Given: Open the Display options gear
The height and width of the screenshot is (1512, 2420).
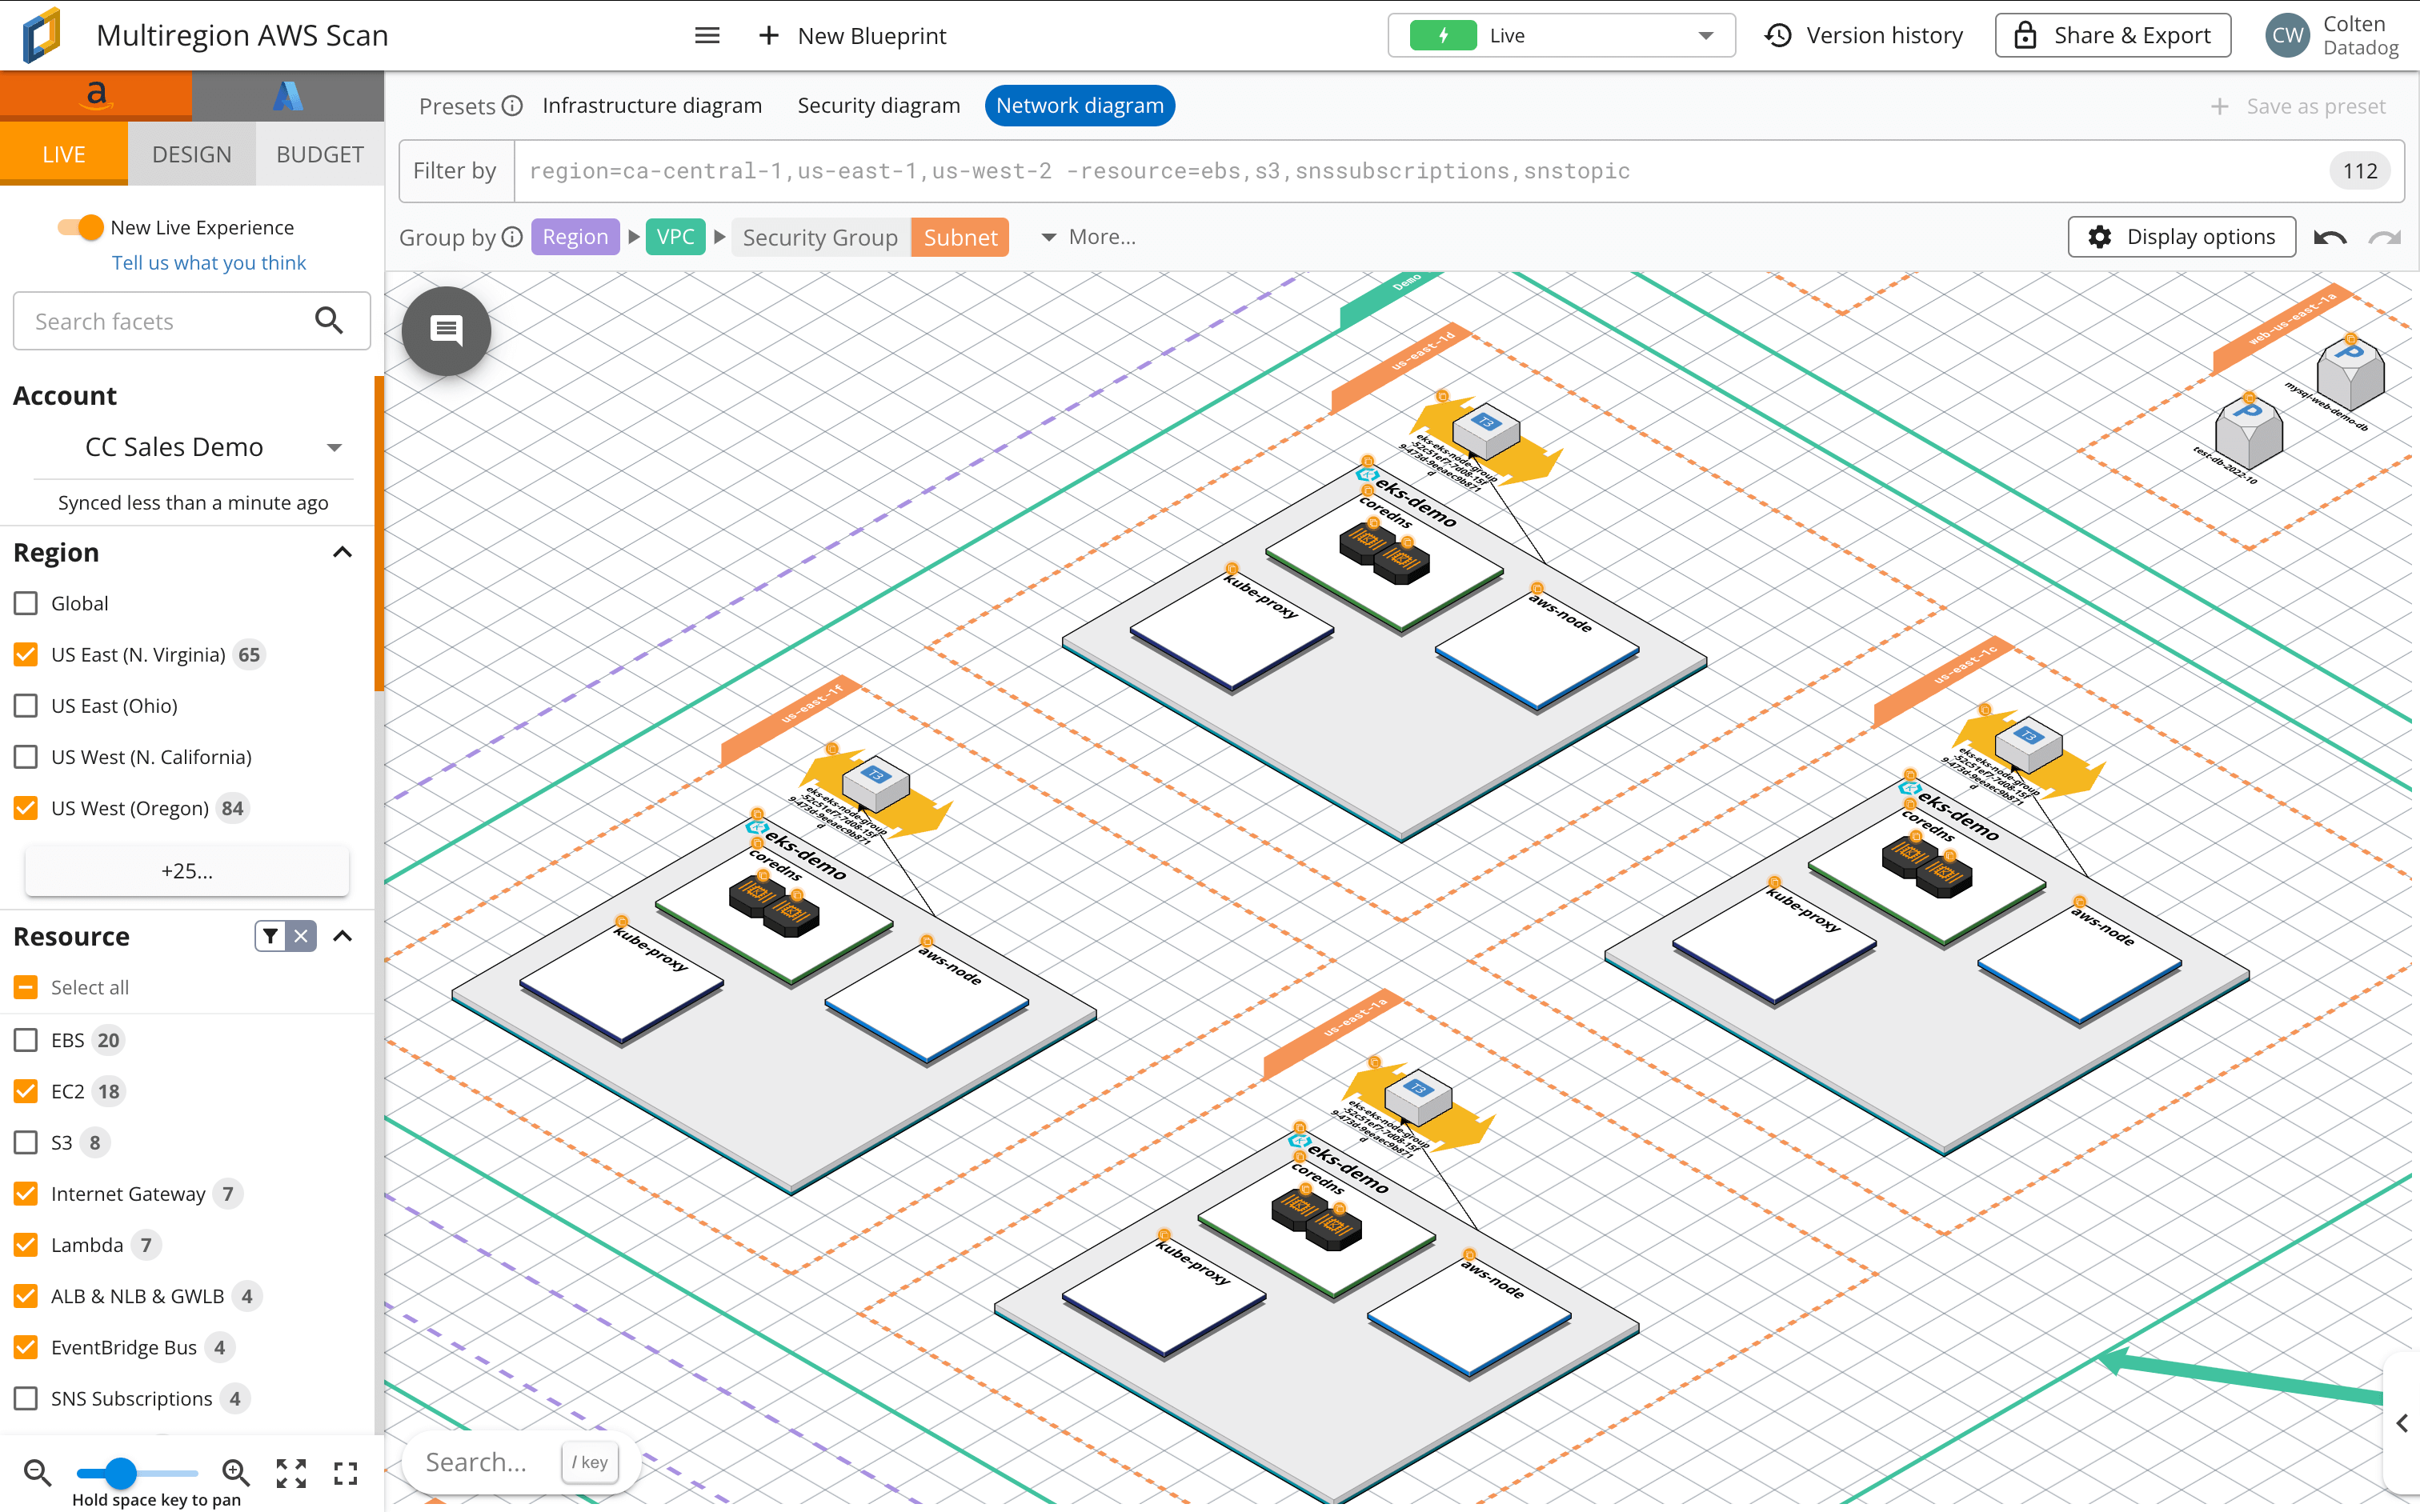Looking at the screenshot, I should pyautogui.click(x=2181, y=236).
